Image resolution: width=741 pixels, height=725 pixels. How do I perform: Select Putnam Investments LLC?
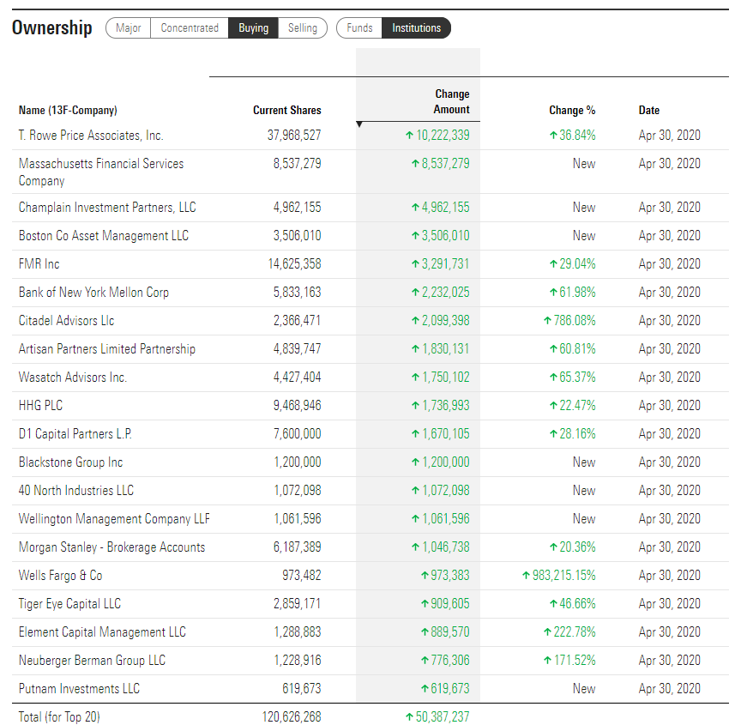pyautogui.click(x=79, y=689)
